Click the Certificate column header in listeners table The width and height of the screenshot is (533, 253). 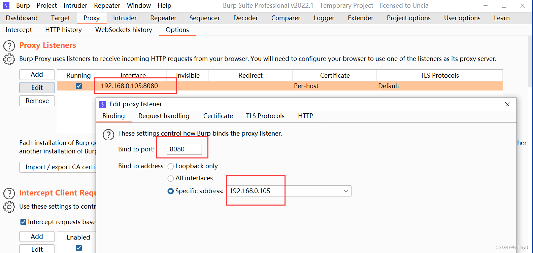(x=335, y=75)
